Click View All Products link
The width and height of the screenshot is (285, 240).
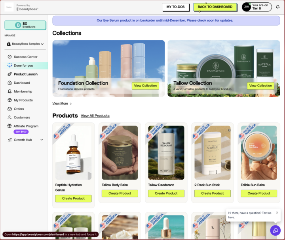95,116
